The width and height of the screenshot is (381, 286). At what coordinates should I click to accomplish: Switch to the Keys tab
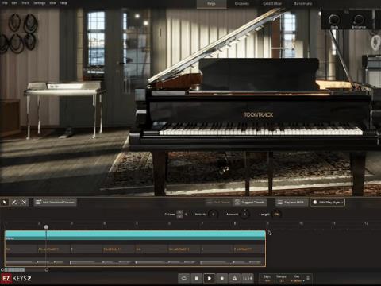[x=211, y=3]
